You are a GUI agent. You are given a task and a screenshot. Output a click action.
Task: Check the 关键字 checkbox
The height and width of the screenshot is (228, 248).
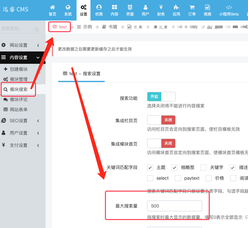click(204, 167)
